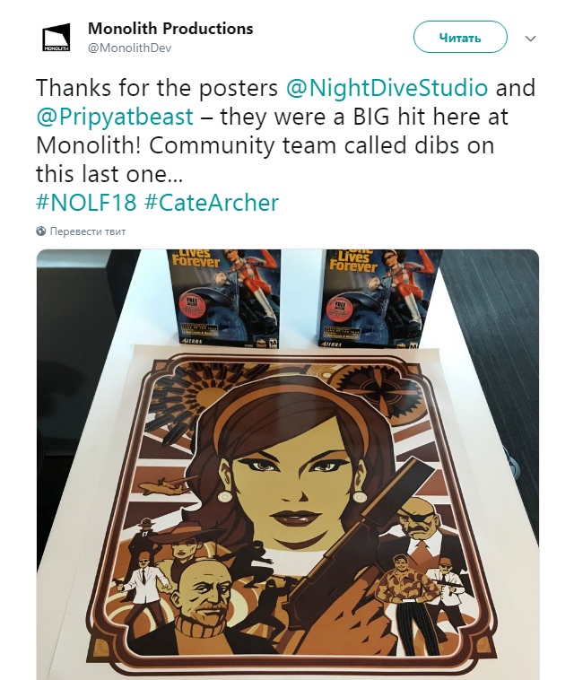This screenshot has width=574, height=680.
Task: Click the Monolith Productions avatar logo
Action: tap(56, 38)
